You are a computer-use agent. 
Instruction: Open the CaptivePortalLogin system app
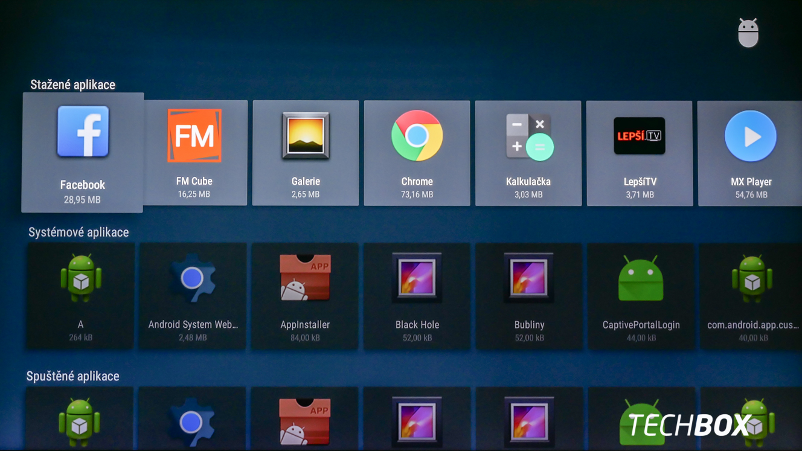(x=641, y=296)
